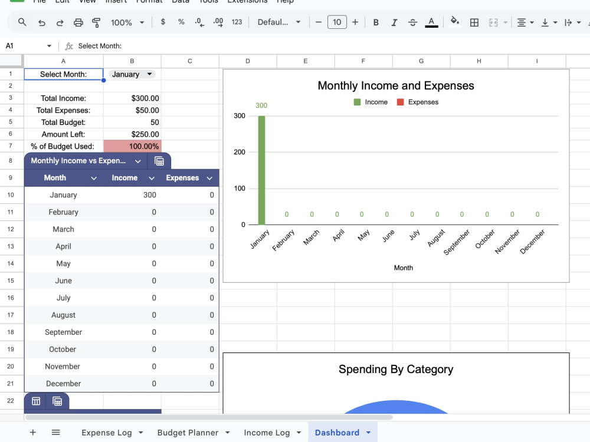Redo the last undone action

pos(60,22)
